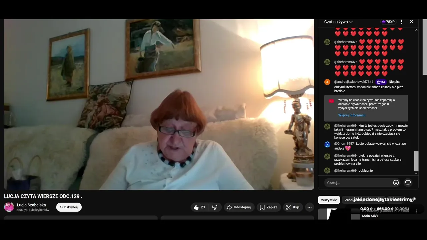This screenshot has width=427, height=240.
Task: Subscribe via the Subskrybuj button
Action: 69,207
